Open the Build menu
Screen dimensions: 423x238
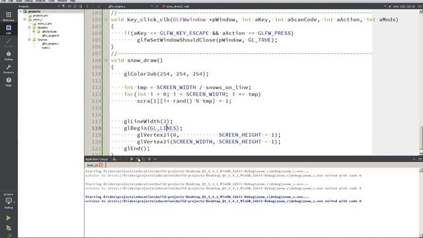(19, 1)
